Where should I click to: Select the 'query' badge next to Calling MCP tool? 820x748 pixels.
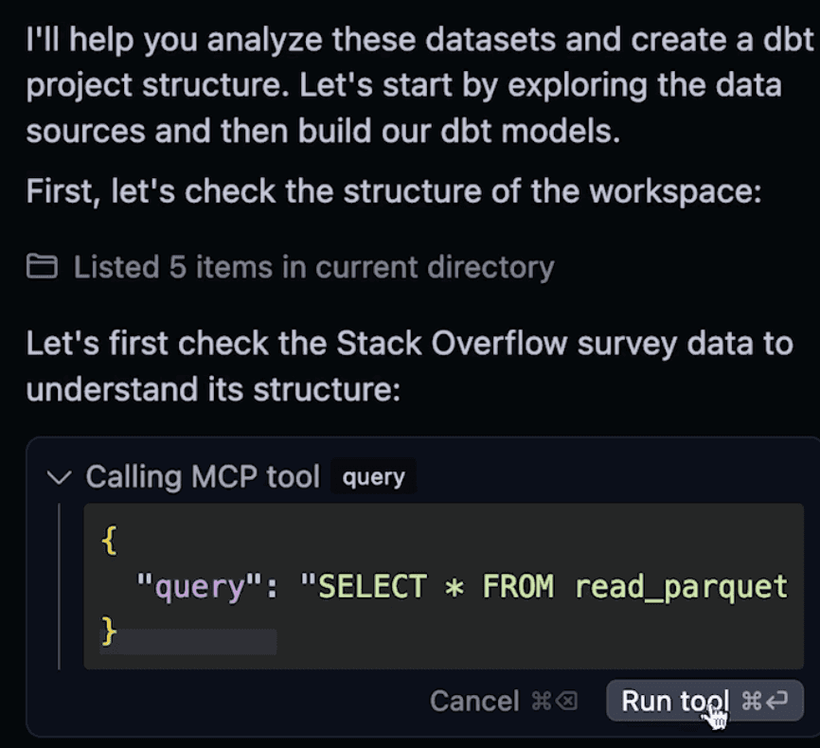point(374,477)
